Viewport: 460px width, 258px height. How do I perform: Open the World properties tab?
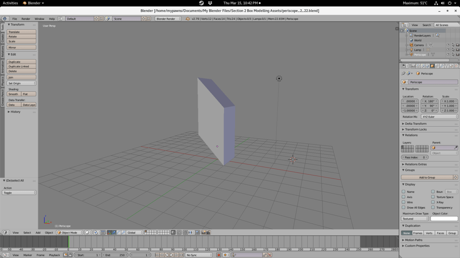[x=428, y=66]
